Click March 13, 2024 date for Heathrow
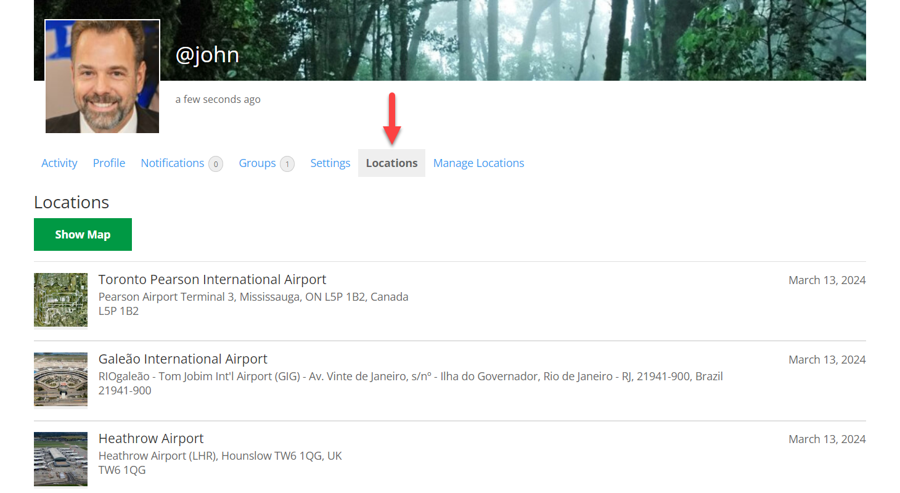Image resolution: width=900 pixels, height=493 pixels. [x=827, y=439]
